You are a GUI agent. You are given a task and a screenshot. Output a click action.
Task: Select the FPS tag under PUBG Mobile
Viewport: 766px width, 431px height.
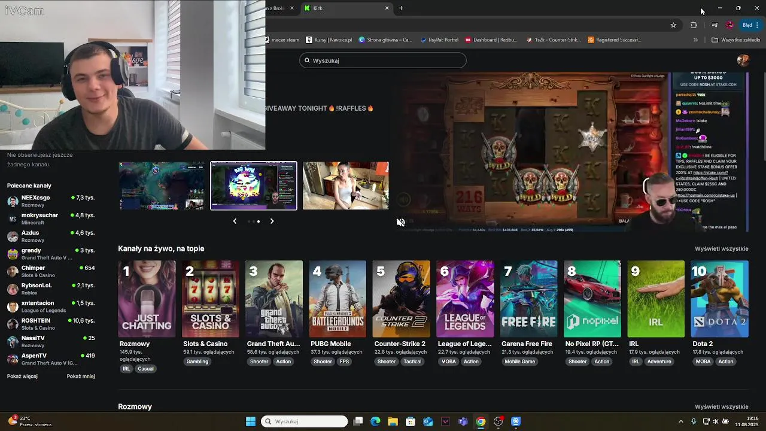coord(345,362)
